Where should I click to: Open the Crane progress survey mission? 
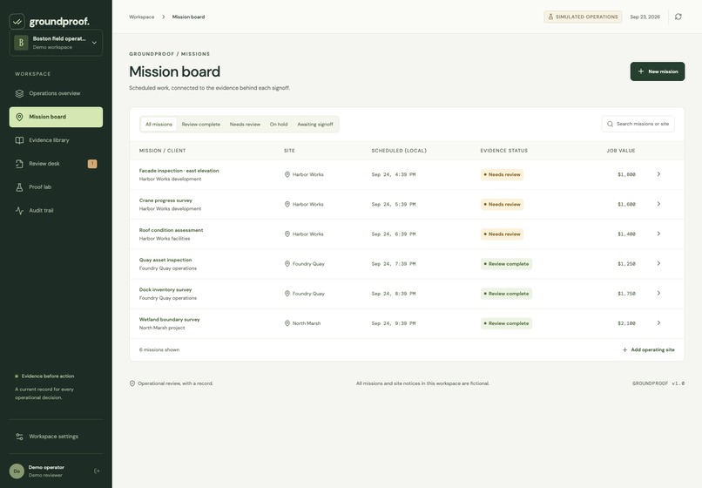[x=165, y=200]
